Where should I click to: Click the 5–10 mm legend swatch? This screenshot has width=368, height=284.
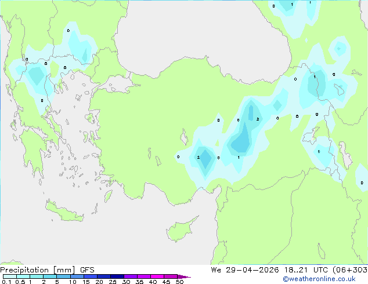(x=63, y=276)
